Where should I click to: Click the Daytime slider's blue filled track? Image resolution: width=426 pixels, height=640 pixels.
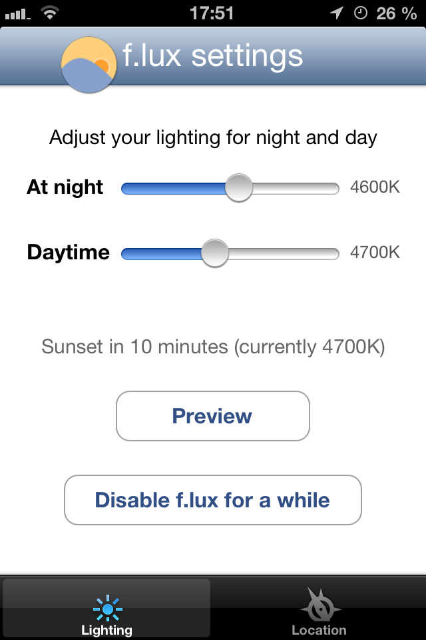162,254
